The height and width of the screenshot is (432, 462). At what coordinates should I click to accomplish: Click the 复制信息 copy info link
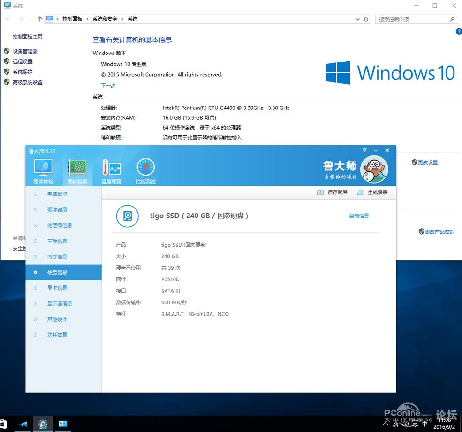(359, 216)
